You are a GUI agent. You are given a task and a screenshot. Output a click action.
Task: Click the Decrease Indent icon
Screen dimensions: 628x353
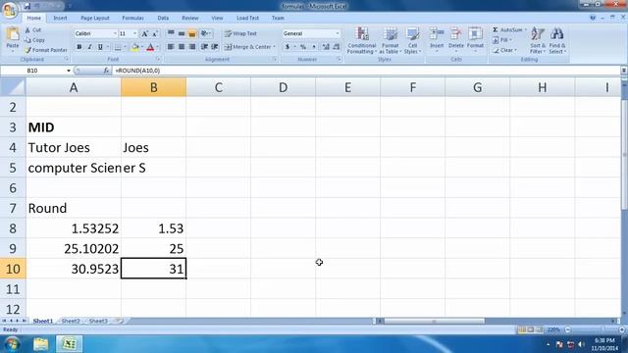point(204,47)
